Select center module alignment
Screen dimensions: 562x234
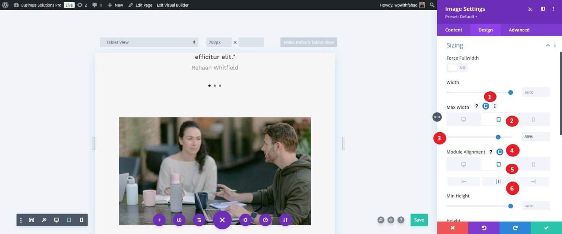point(498,181)
